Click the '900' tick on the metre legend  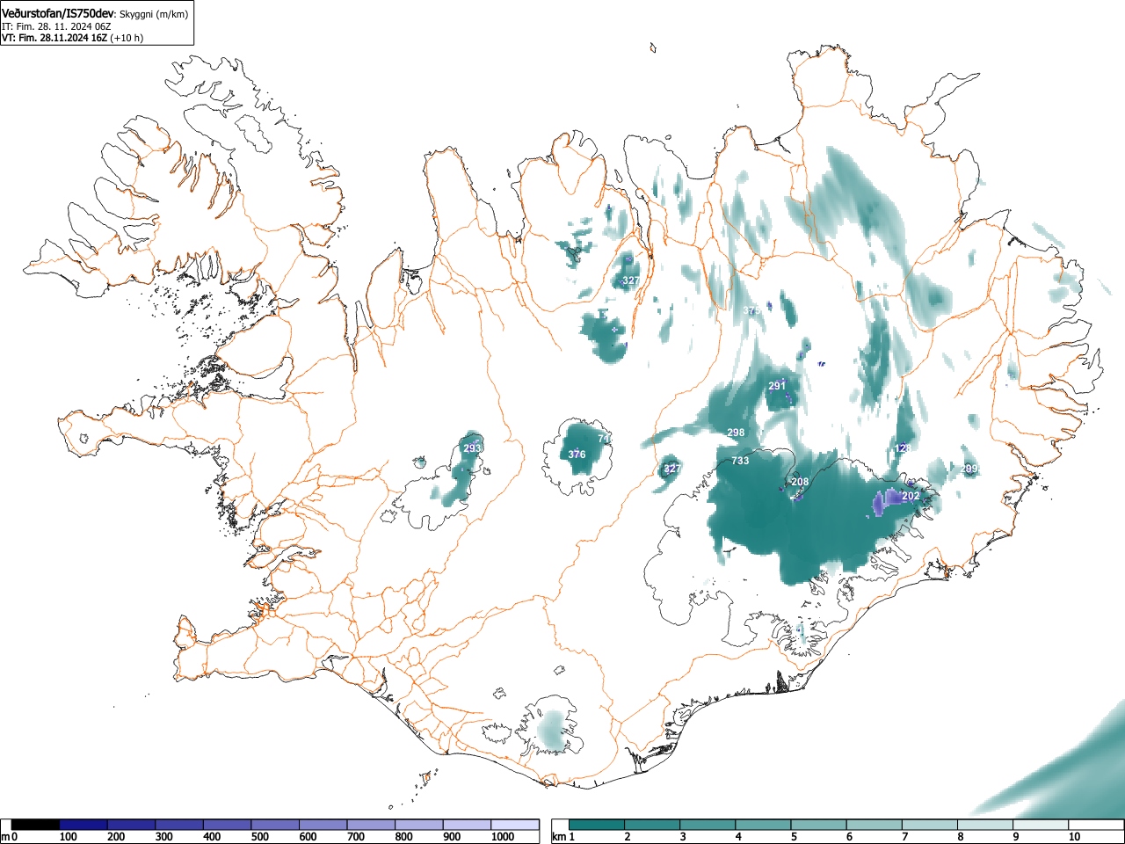point(452,837)
